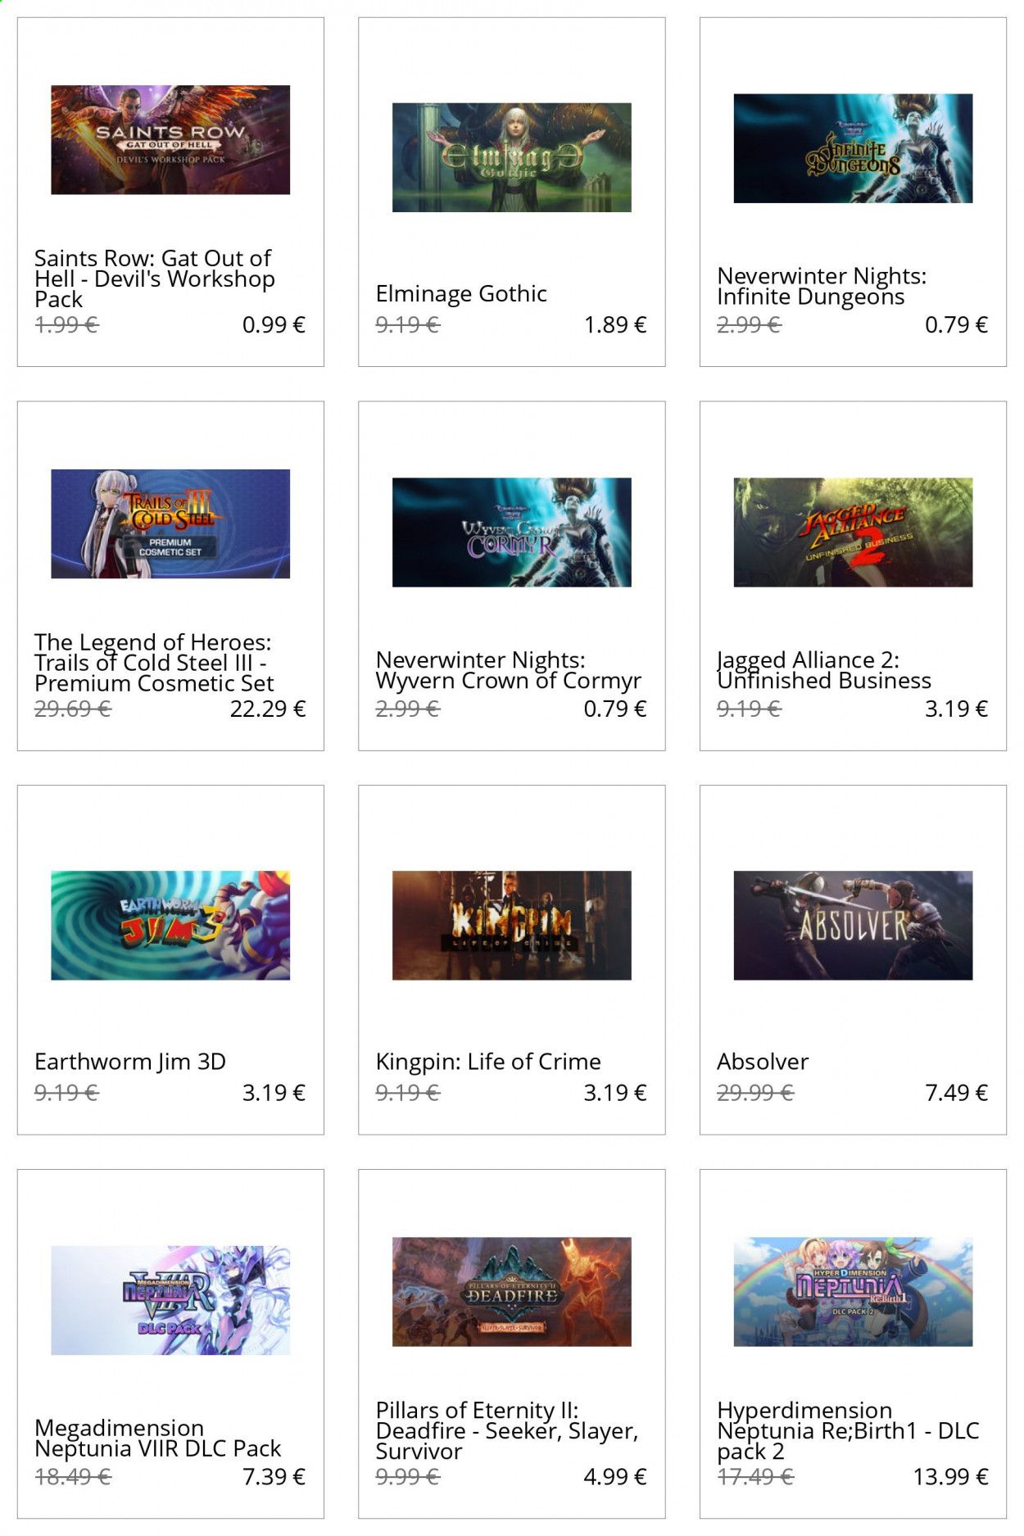Open Trails of Cold Steel III cover art
The height and width of the screenshot is (1536, 1024).
coord(170,523)
